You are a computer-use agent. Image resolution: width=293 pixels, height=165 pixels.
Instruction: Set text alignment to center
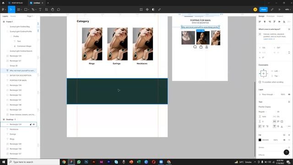pyautogui.click(x=264, y=126)
